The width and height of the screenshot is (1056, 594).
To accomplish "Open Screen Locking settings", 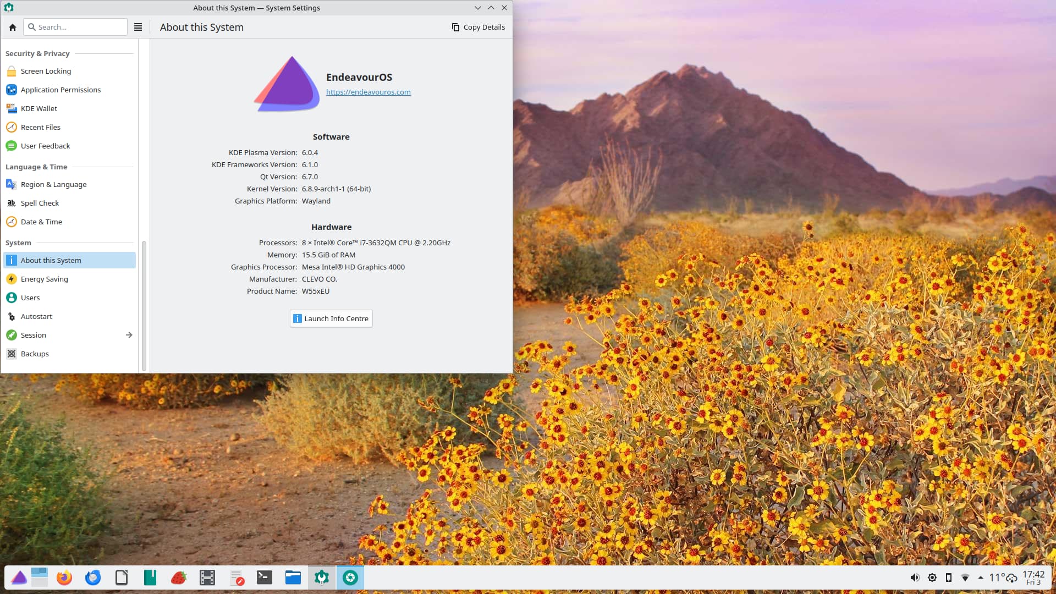I will point(46,71).
